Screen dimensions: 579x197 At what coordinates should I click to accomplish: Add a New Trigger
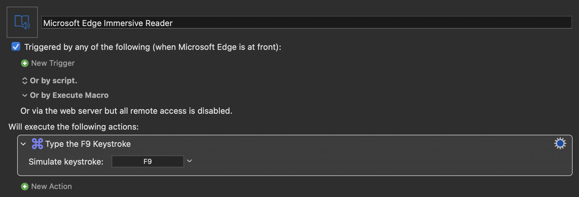pos(53,63)
